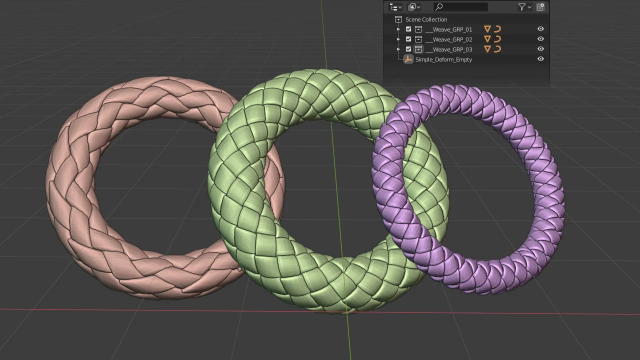Screen dimensions: 640x360
Task: Uncheck the __Weave_GRP_01 collection checkbox
Action: [x=408, y=29]
